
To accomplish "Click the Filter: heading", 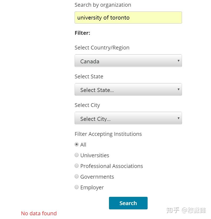I will click(82, 33).
